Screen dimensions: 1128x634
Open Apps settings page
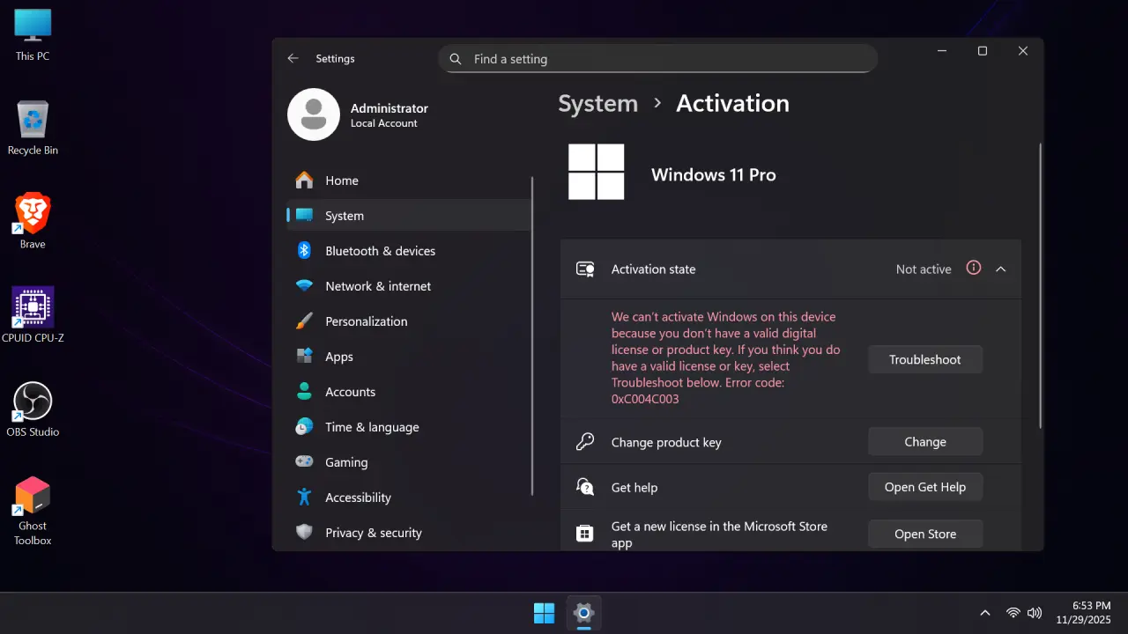click(409, 357)
